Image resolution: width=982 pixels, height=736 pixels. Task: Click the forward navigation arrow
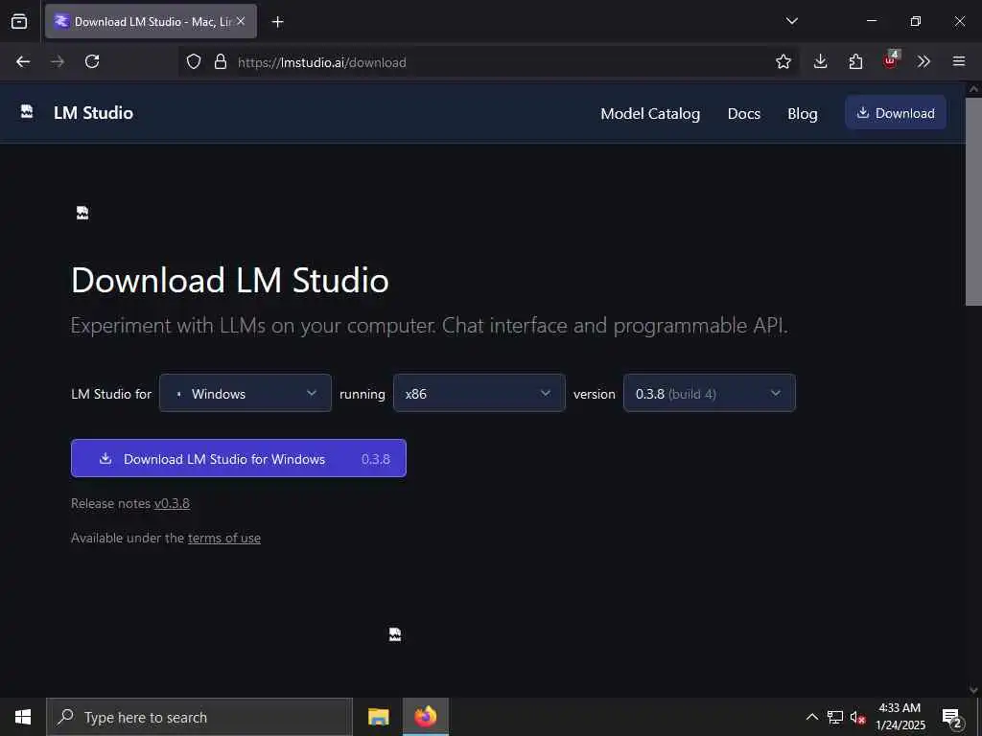click(57, 61)
